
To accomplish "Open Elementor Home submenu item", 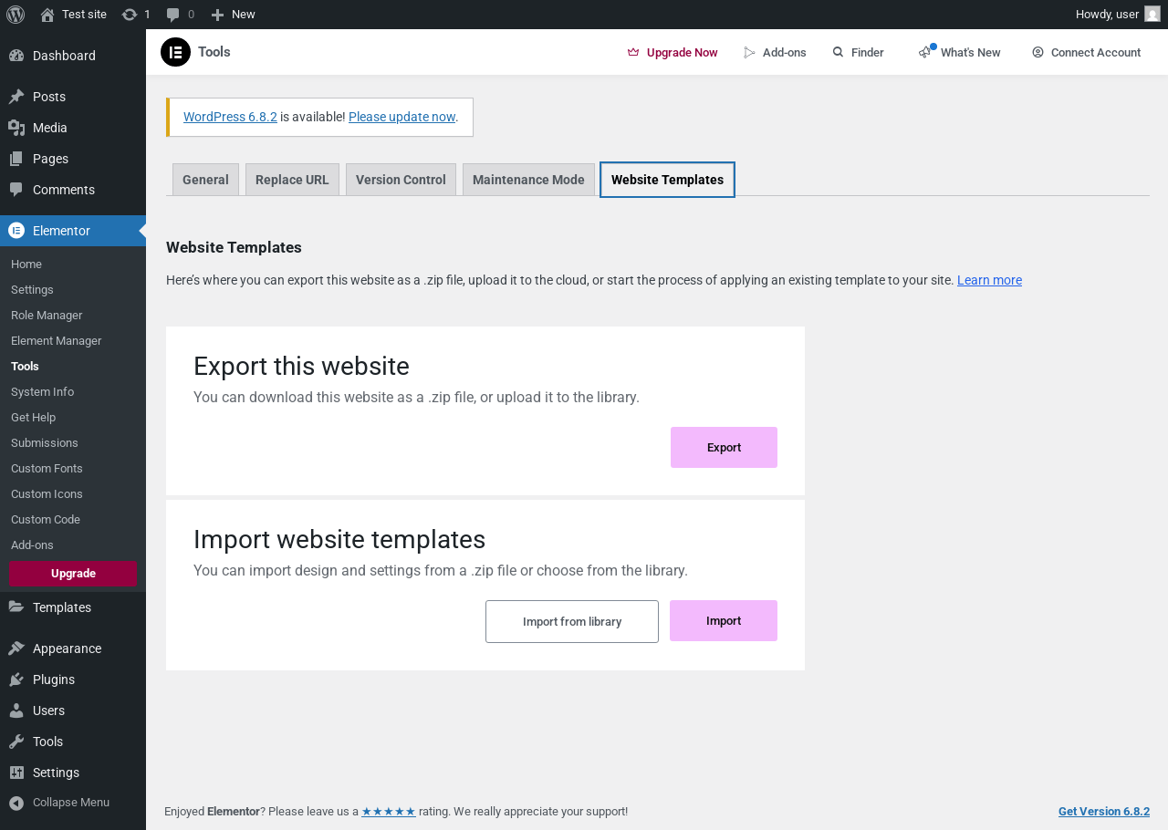I will [26, 265].
